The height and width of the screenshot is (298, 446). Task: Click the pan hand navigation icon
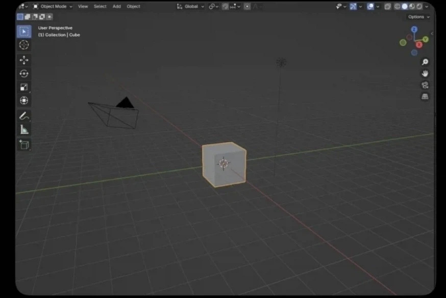[x=425, y=73]
